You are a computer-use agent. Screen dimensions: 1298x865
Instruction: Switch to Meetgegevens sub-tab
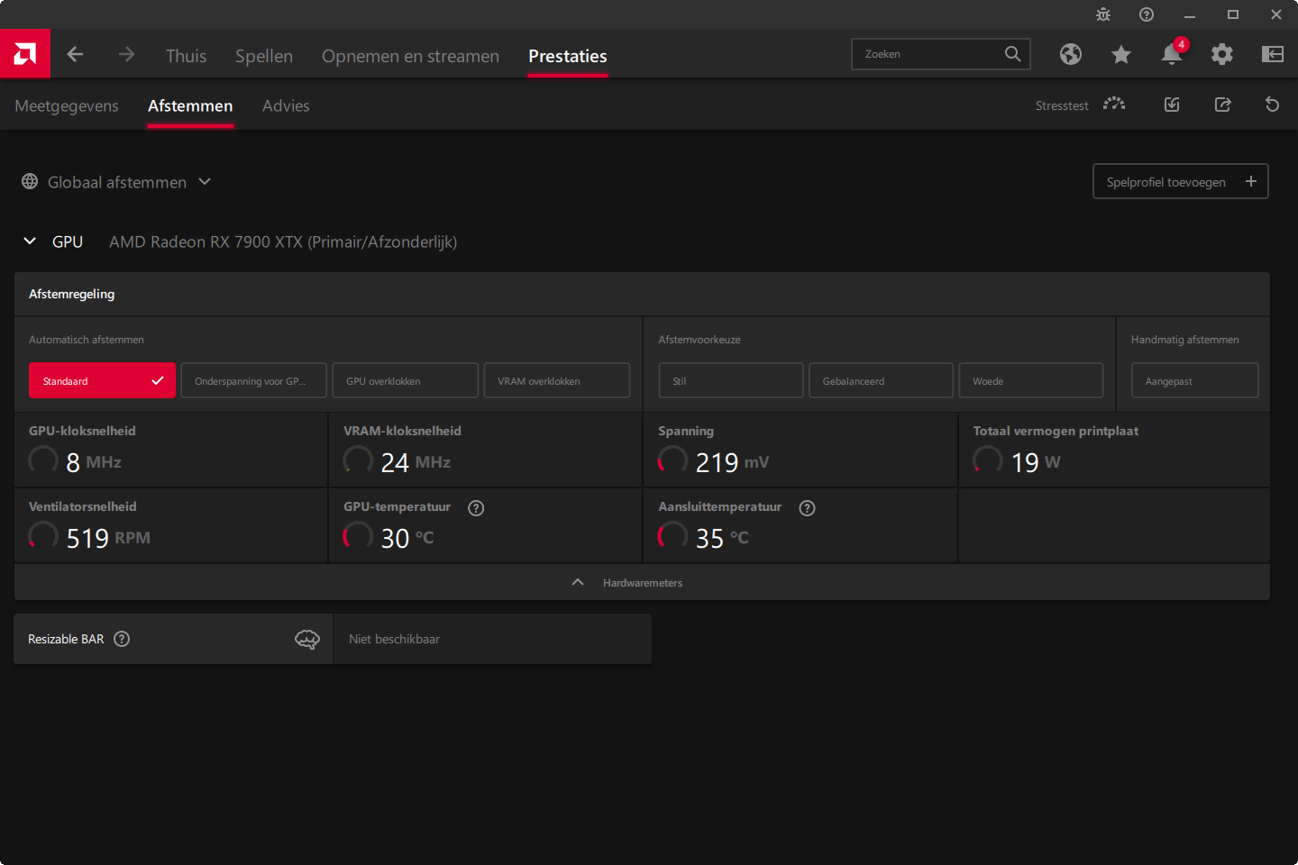pos(67,105)
